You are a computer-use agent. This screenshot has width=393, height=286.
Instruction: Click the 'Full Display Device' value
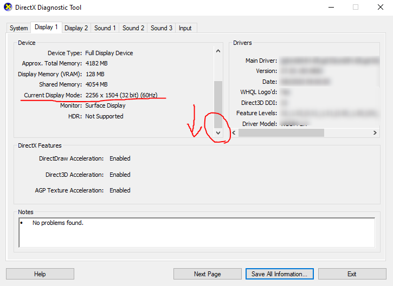coord(109,53)
